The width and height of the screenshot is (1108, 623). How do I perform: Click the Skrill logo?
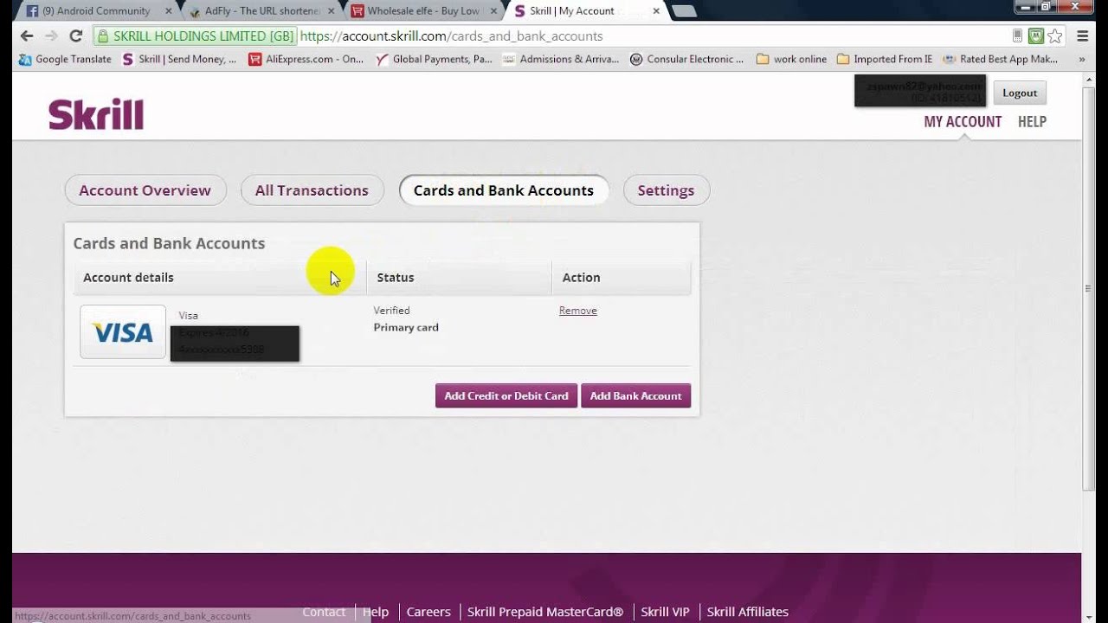96,114
